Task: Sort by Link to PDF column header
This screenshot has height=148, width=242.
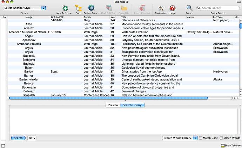Action: point(67,17)
